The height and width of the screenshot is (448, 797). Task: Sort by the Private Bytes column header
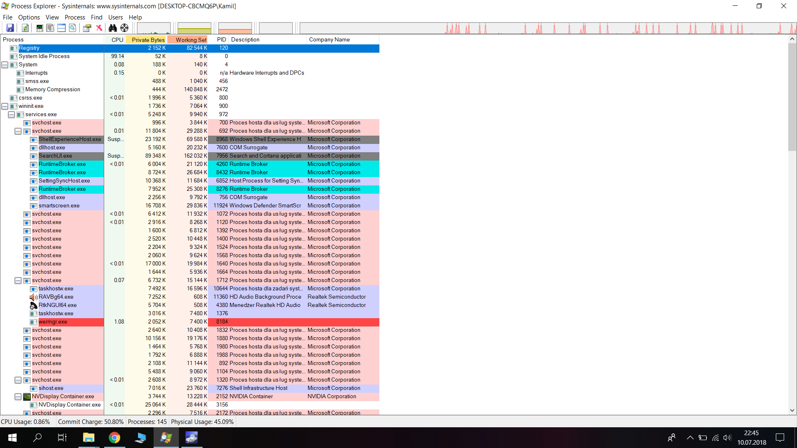(146, 40)
